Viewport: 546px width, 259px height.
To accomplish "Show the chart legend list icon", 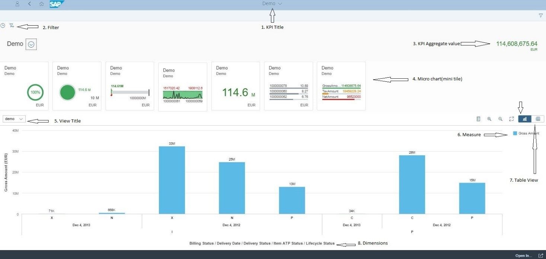I will point(478,119).
